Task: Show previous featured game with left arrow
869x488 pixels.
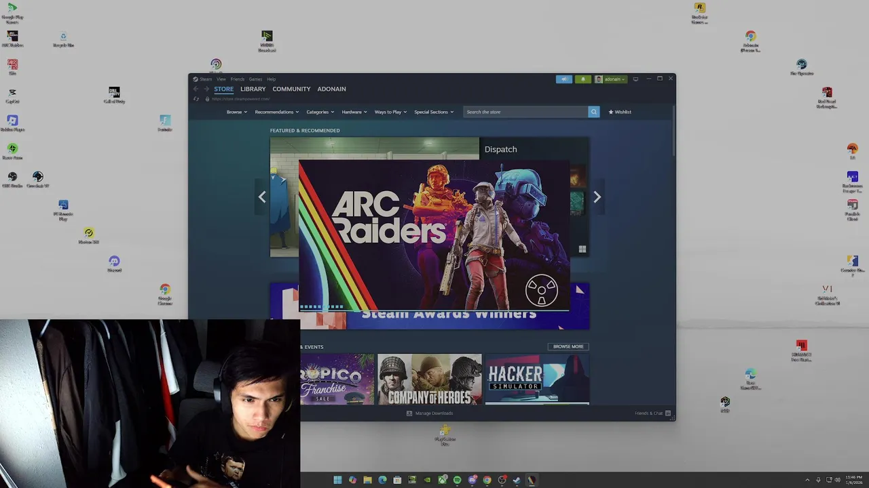Action: [x=262, y=197]
